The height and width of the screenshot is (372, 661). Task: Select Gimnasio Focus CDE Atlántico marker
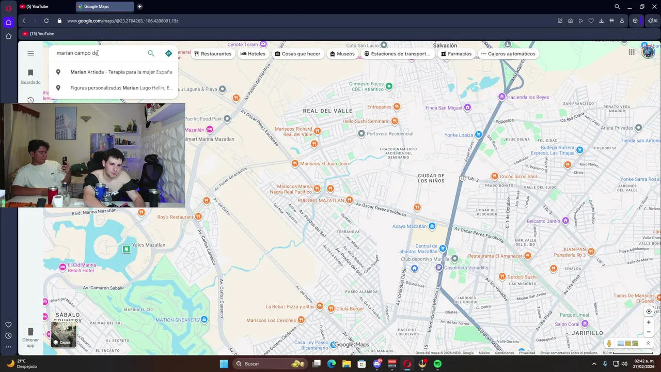pos(389,86)
